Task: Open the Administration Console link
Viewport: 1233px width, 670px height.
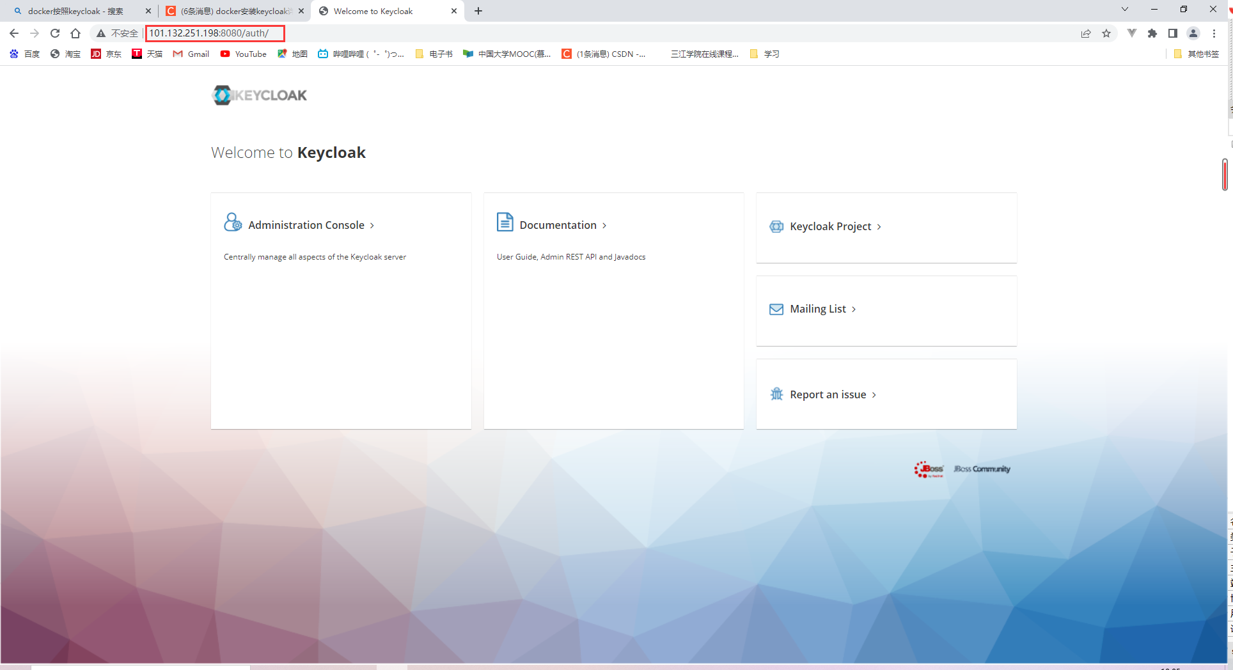Action: pyautogui.click(x=311, y=225)
